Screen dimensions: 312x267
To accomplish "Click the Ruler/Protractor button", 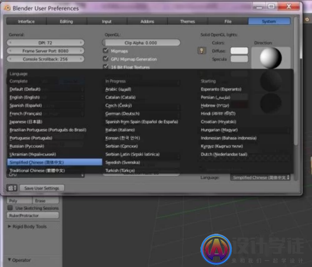I will point(33,216).
